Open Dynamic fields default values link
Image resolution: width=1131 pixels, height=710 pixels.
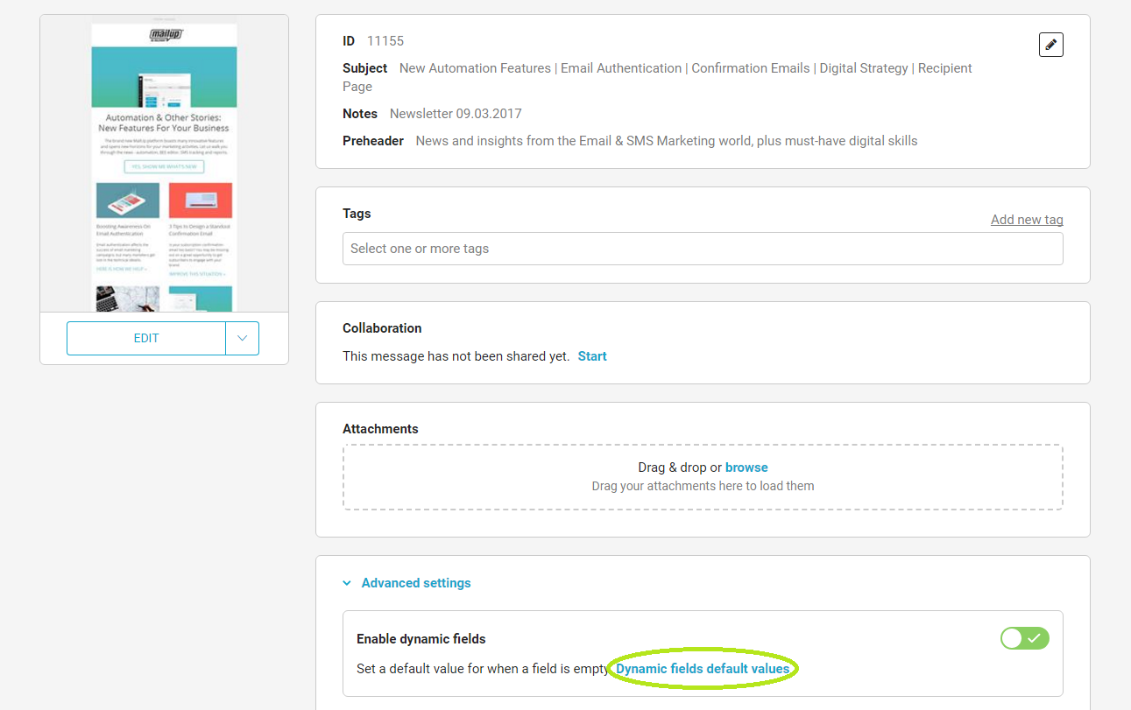pyautogui.click(x=703, y=669)
